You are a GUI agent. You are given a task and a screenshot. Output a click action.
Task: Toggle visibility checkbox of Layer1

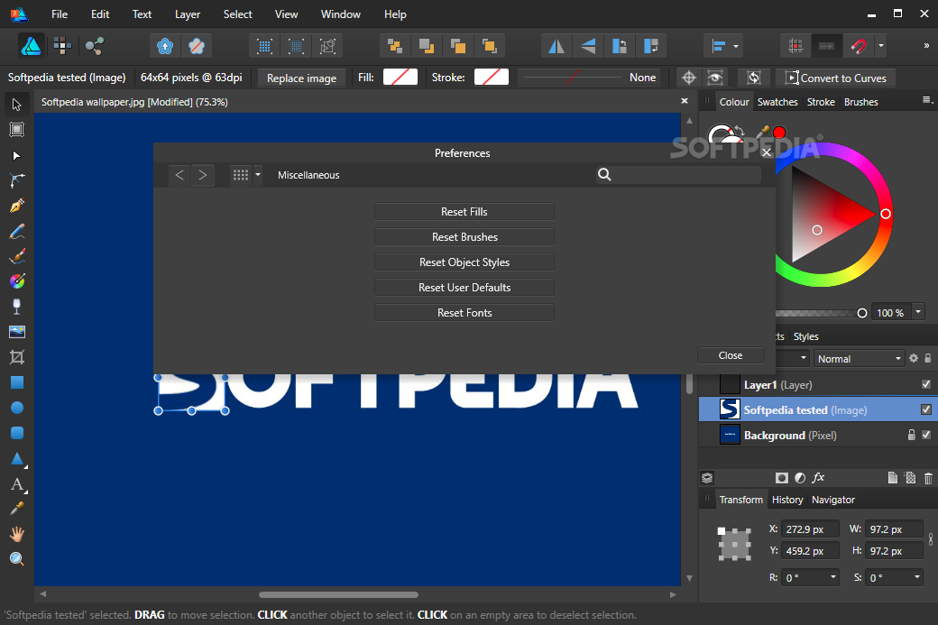pyautogui.click(x=926, y=384)
